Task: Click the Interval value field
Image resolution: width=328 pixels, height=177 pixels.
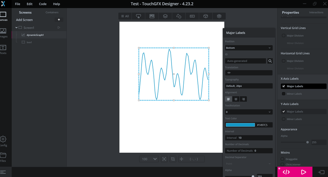Action: (x=249, y=138)
